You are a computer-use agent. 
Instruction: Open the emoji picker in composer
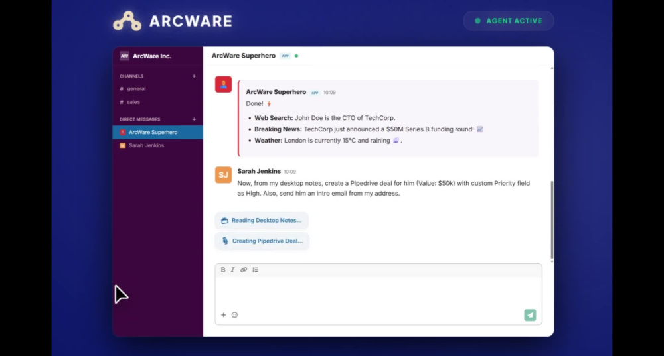click(234, 315)
